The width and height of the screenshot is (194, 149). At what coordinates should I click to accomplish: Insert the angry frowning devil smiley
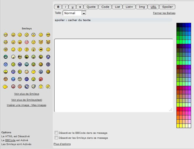point(41,42)
